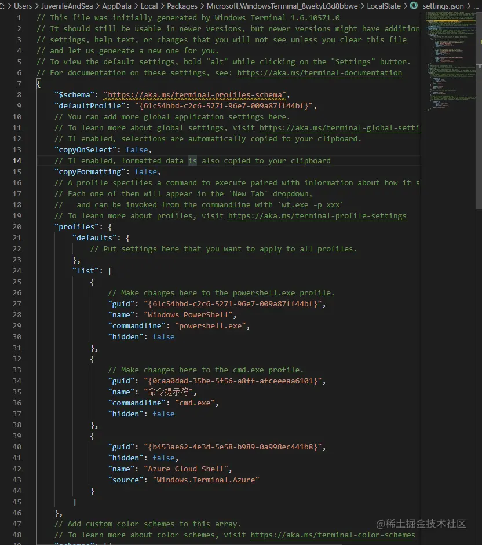Click the LocalState breadcrumb segment
Screen dimensions: 482x545
384,6
